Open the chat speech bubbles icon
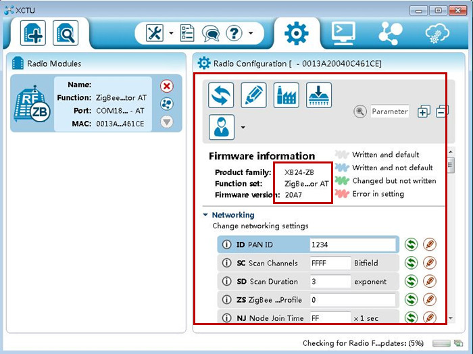This screenshot has height=354, width=473. (211, 33)
